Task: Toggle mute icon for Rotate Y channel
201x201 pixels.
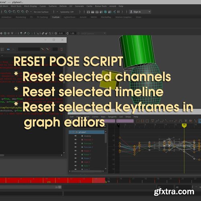Action: click(x=76, y=154)
